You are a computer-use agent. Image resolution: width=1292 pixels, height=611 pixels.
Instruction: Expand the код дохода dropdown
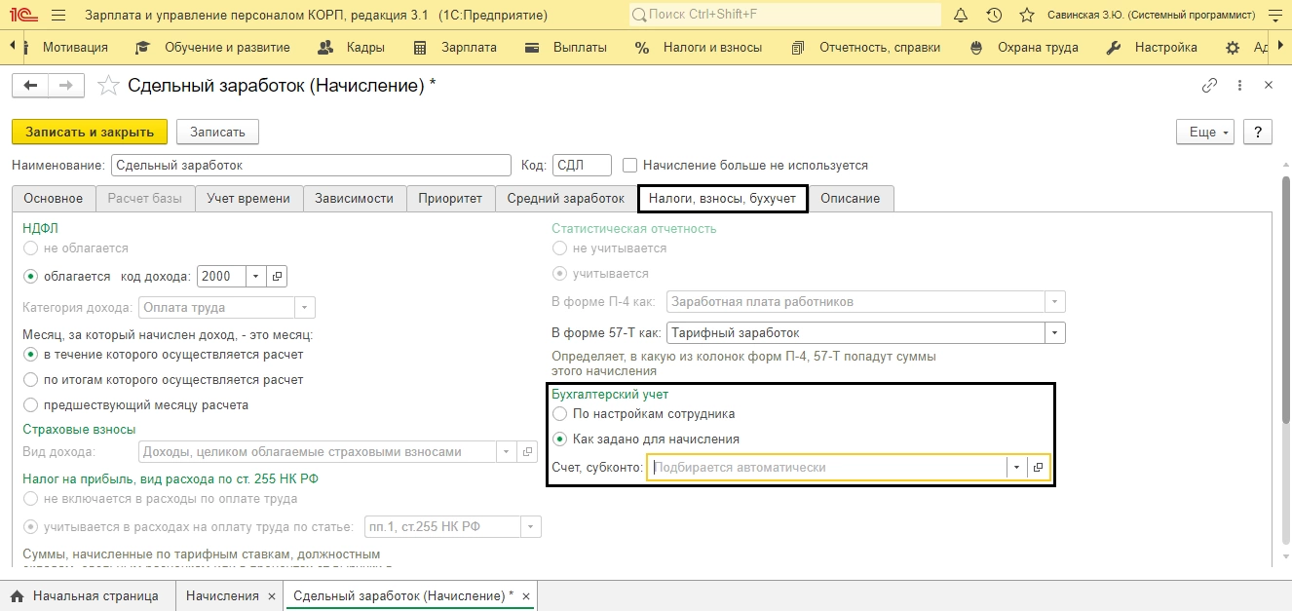(255, 276)
